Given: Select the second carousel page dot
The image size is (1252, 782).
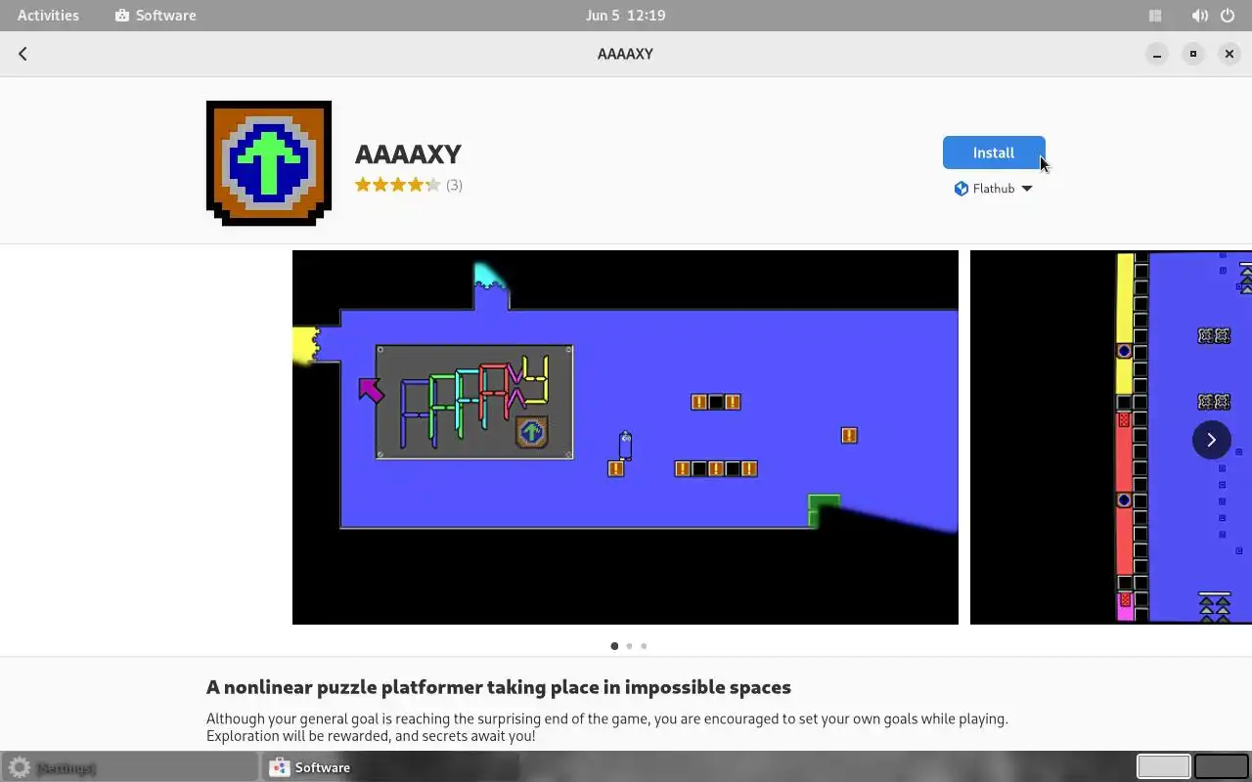Looking at the screenshot, I should [x=629, y=646].
